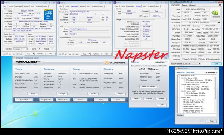Click the To Excel button in the Score window
The width and height of the screenshot is (224, 135).
(149, 98)
